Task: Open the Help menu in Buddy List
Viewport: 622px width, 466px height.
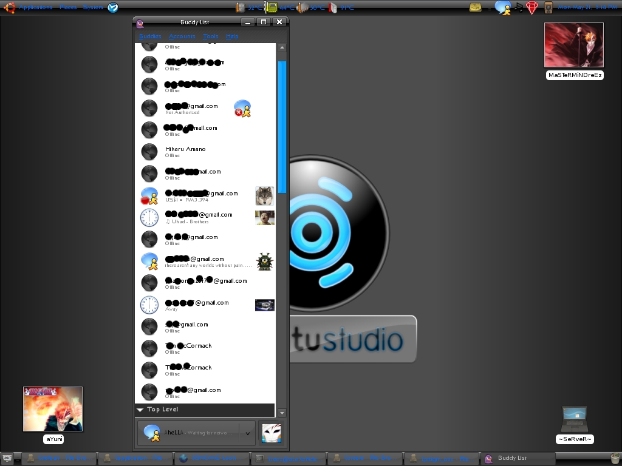Action: click(x=232, y=36)
